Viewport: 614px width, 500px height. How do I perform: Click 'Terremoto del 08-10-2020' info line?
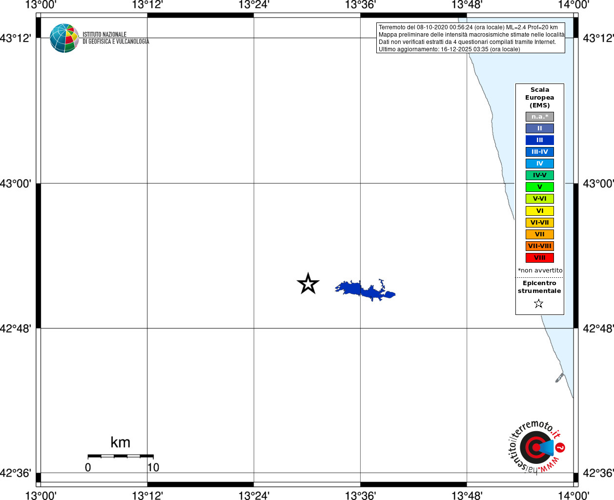coord(468,27)
